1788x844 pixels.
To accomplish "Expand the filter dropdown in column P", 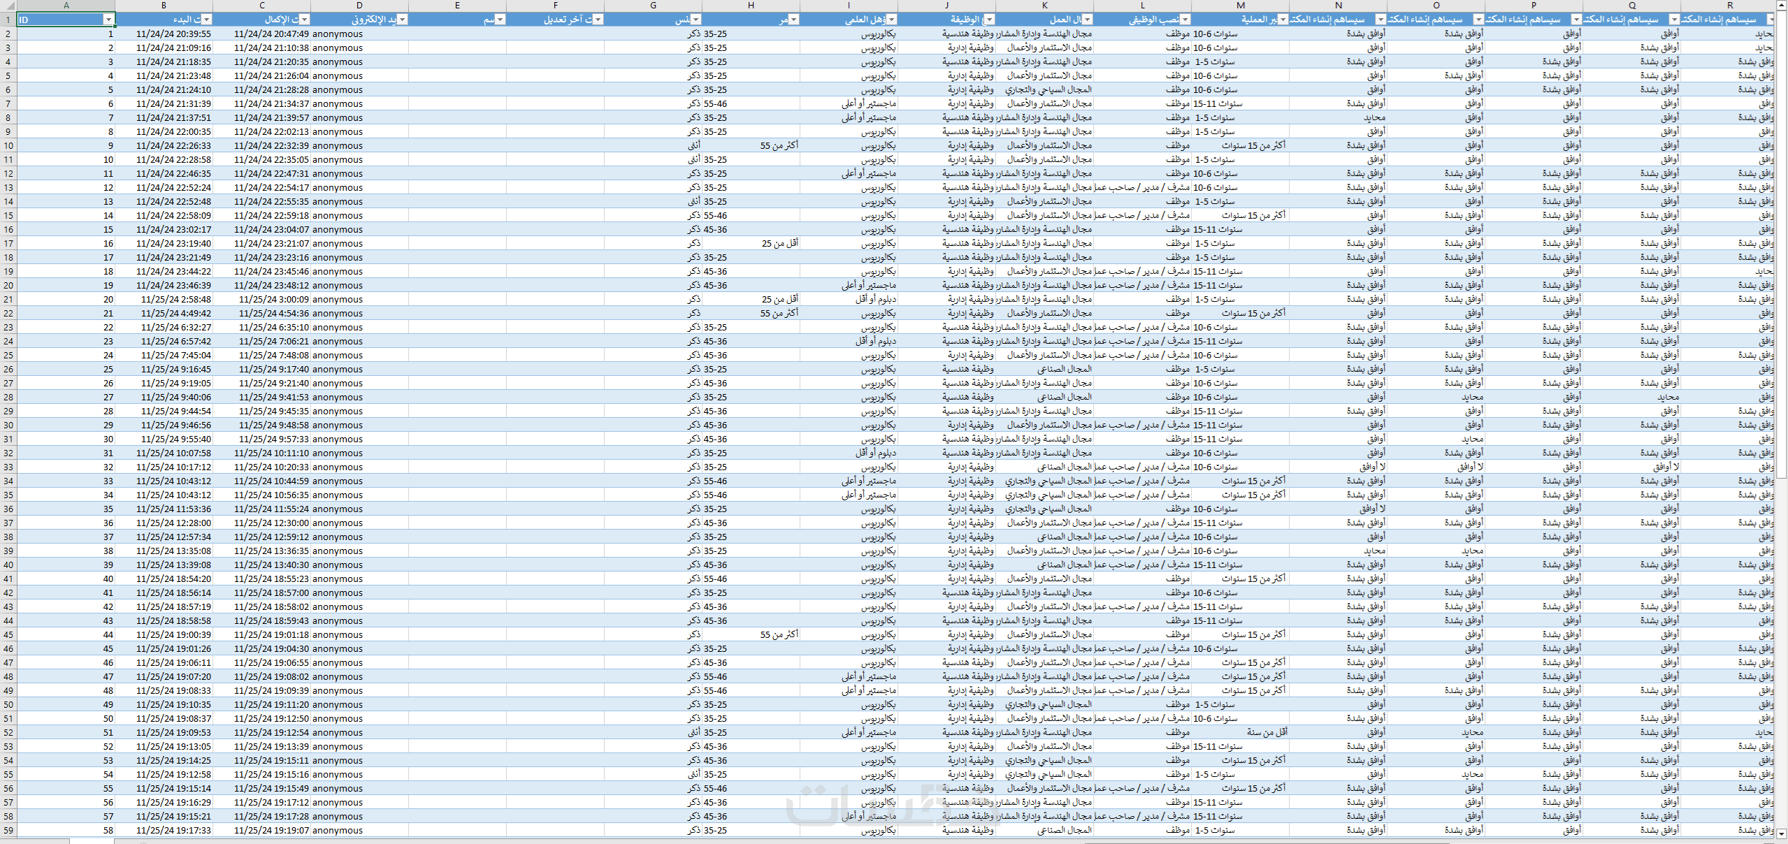I will pyautogui.click(x=1576, y=20).
